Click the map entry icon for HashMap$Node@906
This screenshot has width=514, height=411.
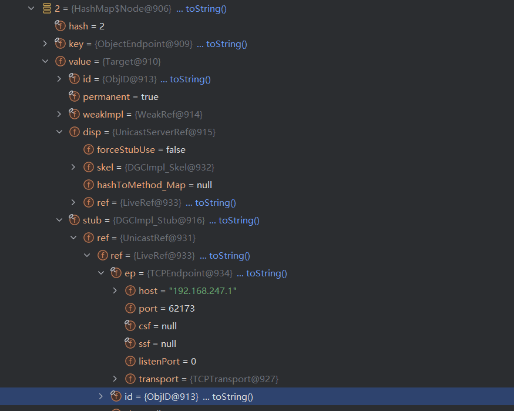point(46,8)
